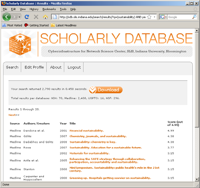
Task: Click the Scholarly Database cube logo
Action: pyautogui.click(x=20, y=44)
